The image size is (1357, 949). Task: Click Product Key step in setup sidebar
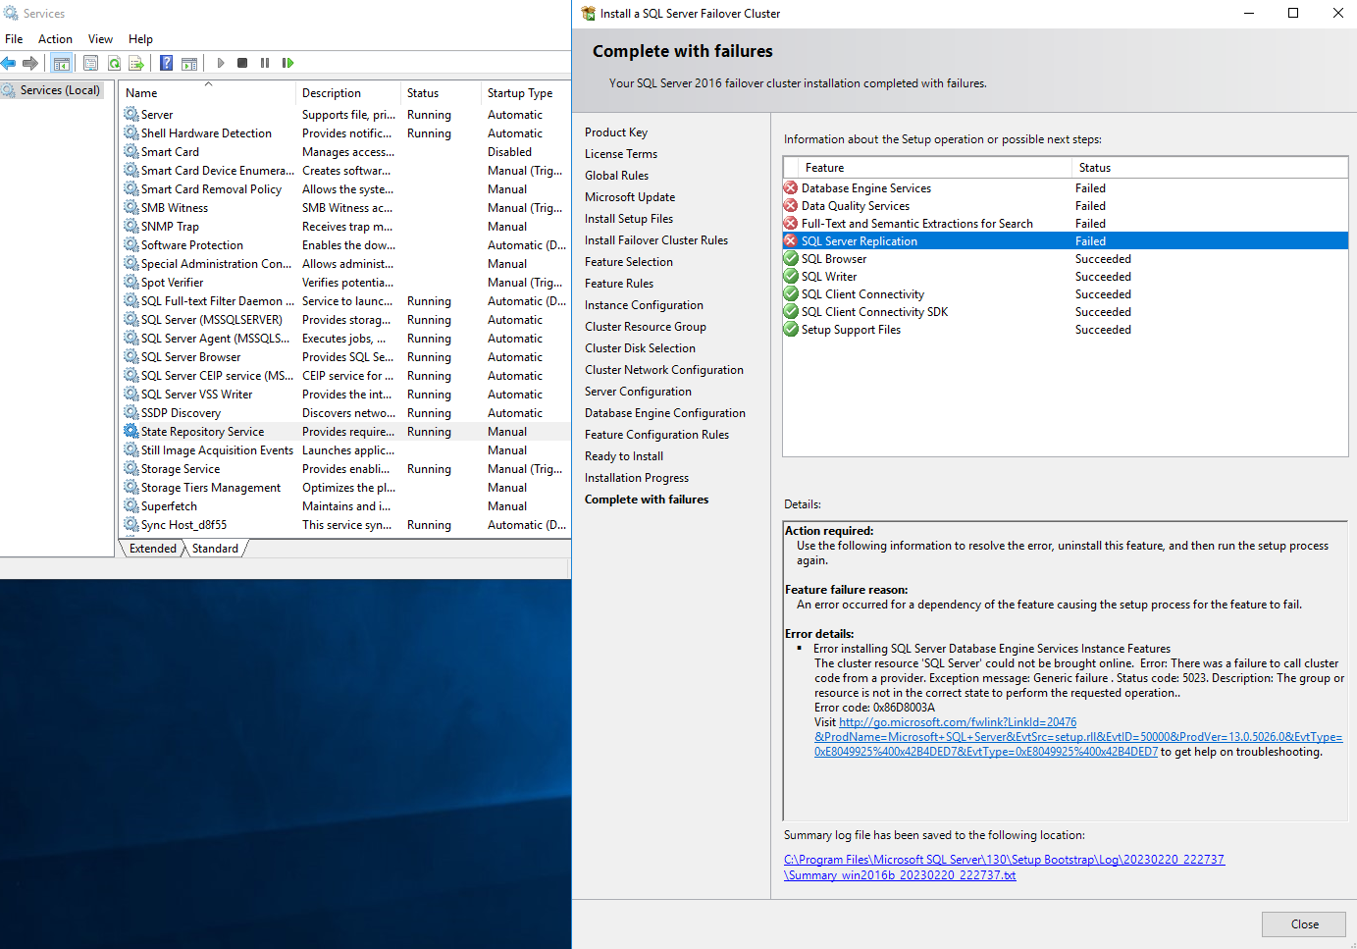(x=616, y=132)
